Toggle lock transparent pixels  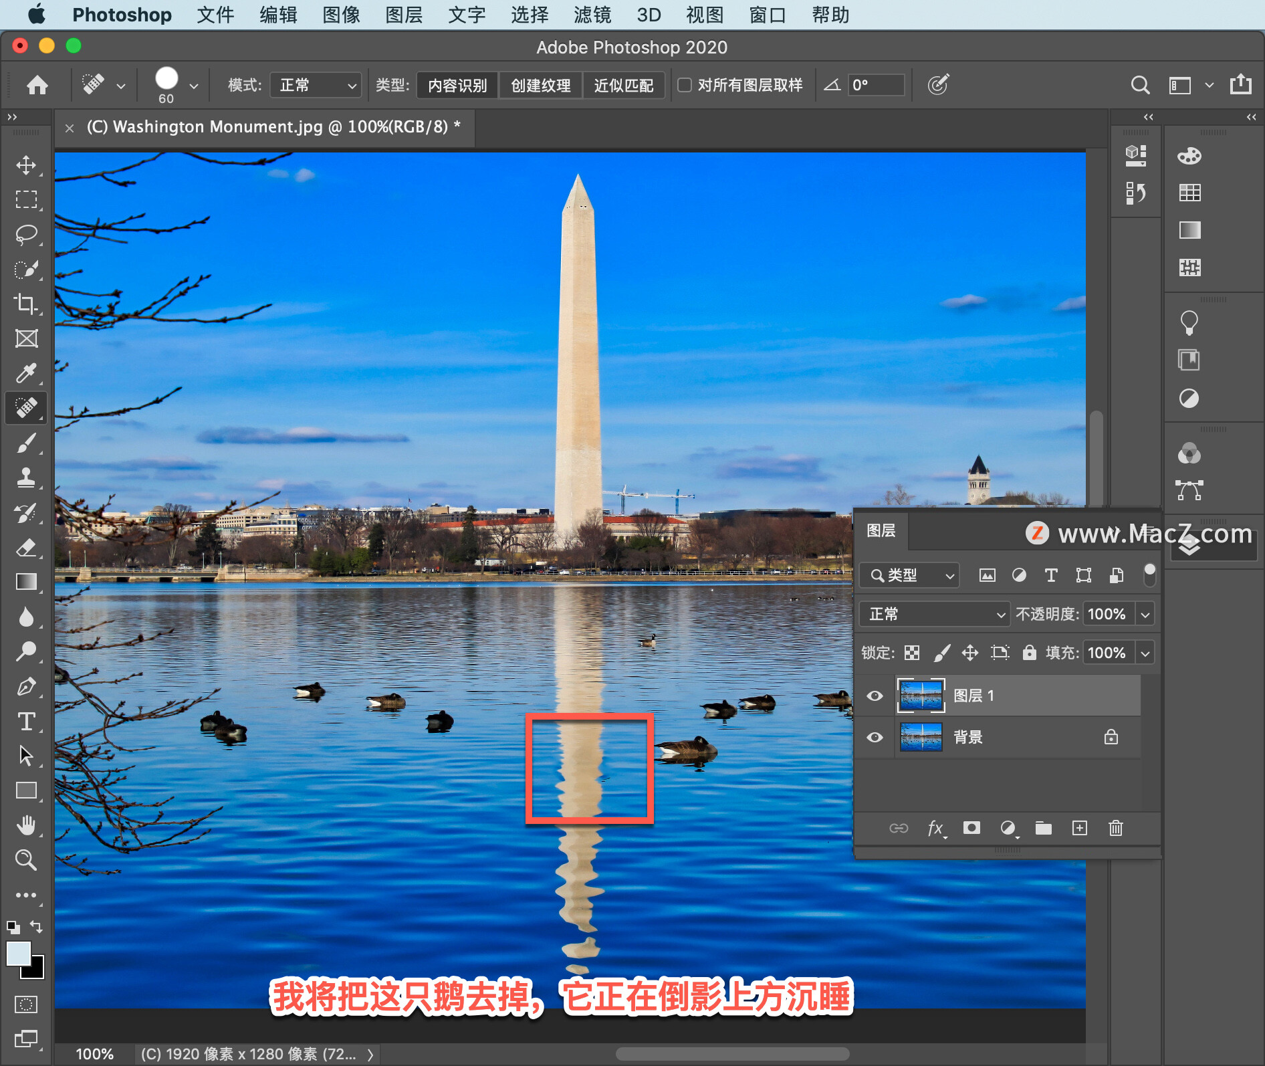click(x=912, y=653)
